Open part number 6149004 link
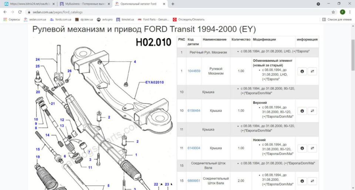 coord(194,148)
